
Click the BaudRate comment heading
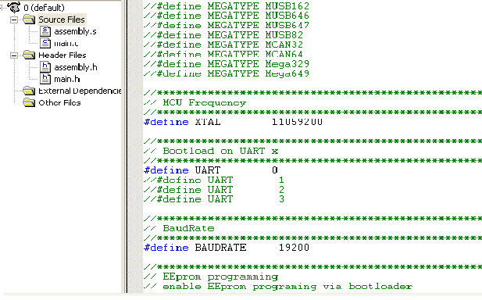[179, 228]
